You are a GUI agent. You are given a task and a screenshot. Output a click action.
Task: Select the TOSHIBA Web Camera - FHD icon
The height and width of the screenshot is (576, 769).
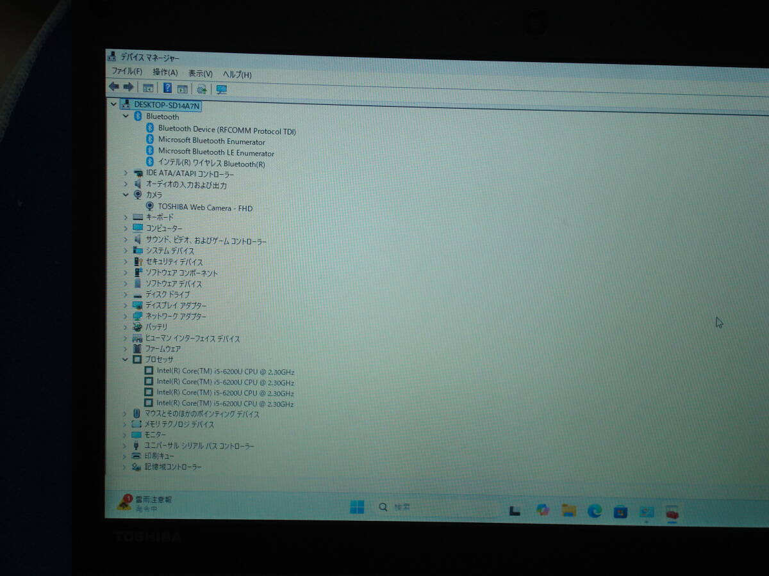(x=150, y=206)
